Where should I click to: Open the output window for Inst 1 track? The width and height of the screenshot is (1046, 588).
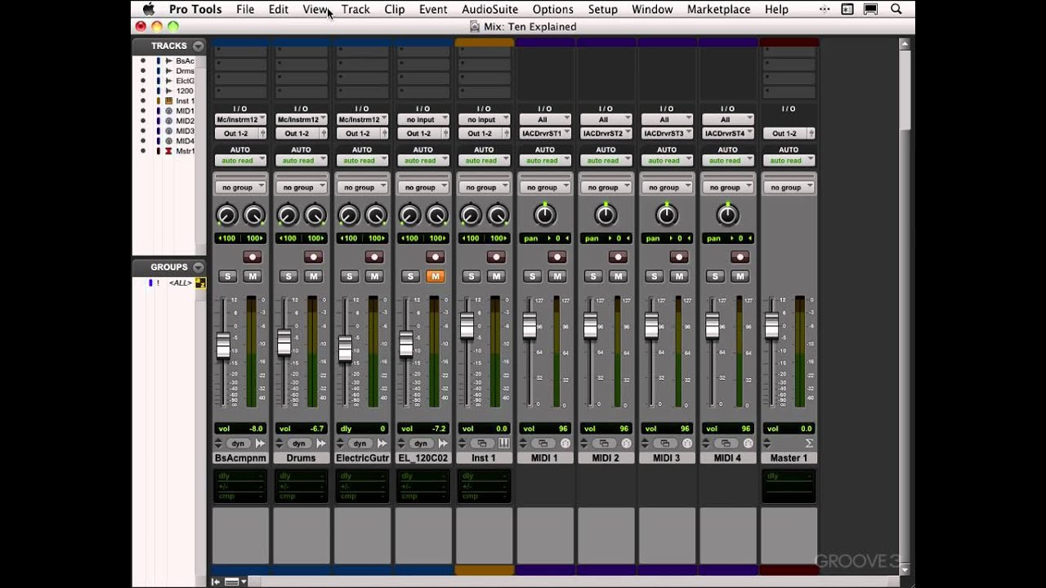tap(482, 443)
